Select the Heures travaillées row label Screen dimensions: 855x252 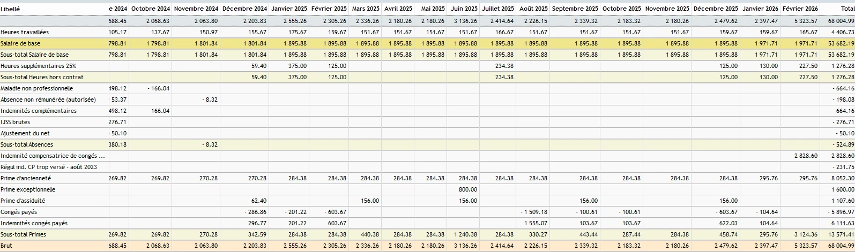pyautogui.click(x=25, y=32)
